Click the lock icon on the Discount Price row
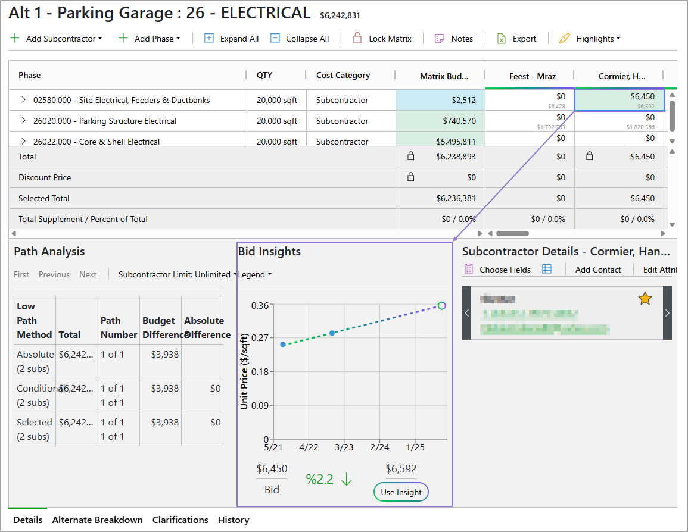 [410, 177]
